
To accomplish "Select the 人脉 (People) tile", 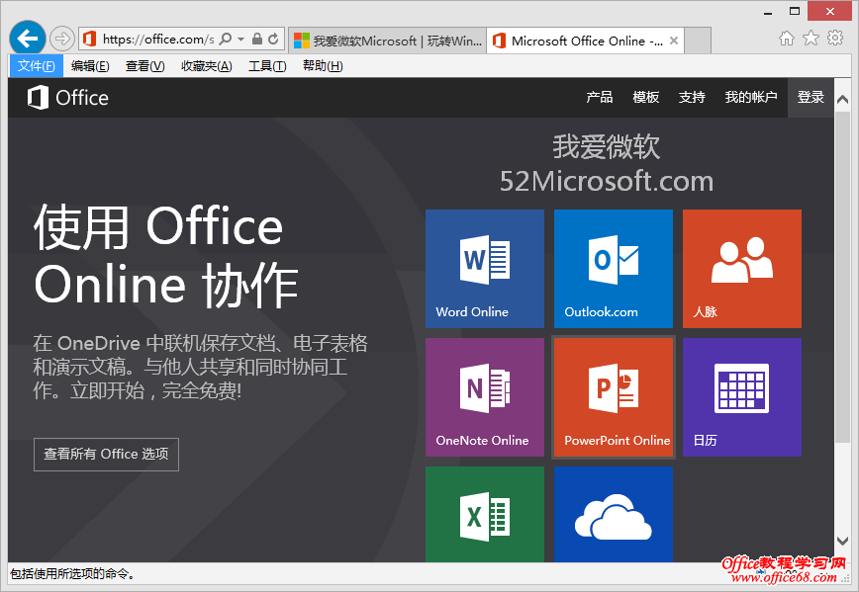I will pos(741,268).
